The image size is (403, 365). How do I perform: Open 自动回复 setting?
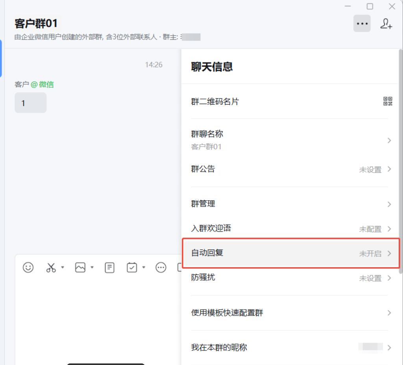[x=291, y=253]
